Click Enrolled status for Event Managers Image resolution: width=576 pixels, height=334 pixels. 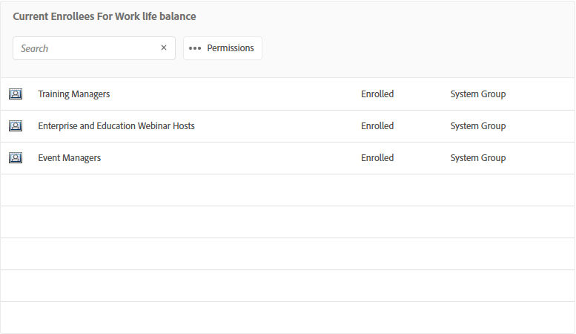[377, 158]
